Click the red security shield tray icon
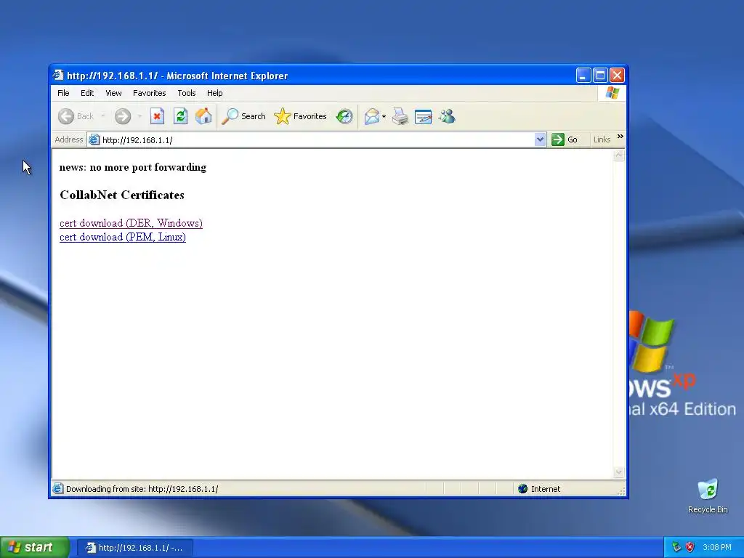744x558 pixels. coord(690,547)
